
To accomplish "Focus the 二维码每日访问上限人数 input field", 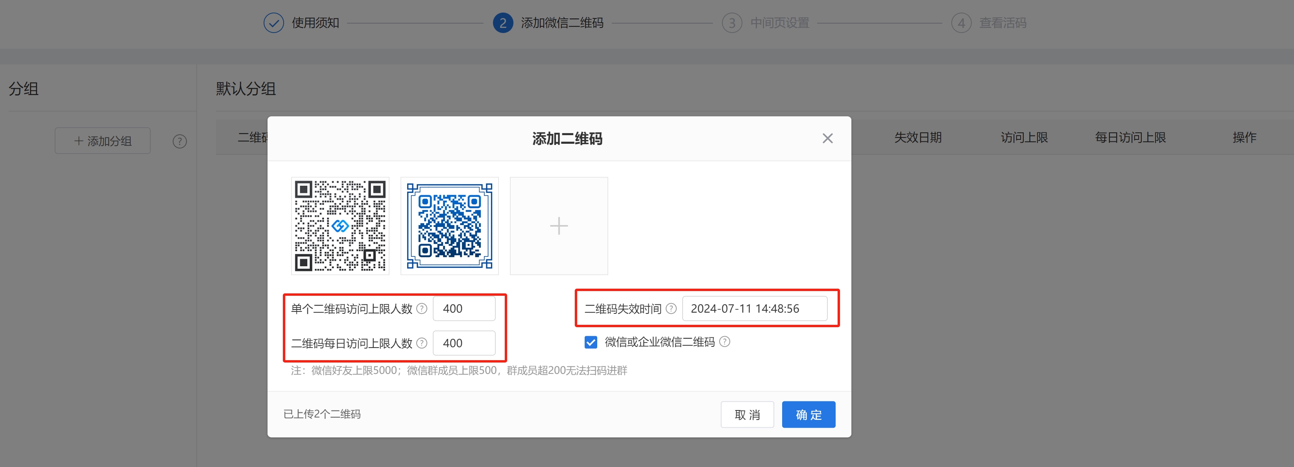I will (x=464, y=343).
